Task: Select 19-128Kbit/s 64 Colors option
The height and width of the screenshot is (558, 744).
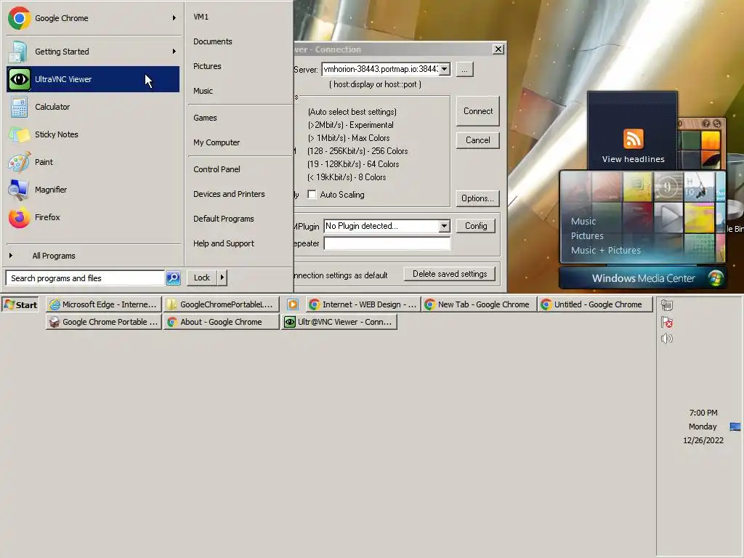Action: (x=353, y=164)
